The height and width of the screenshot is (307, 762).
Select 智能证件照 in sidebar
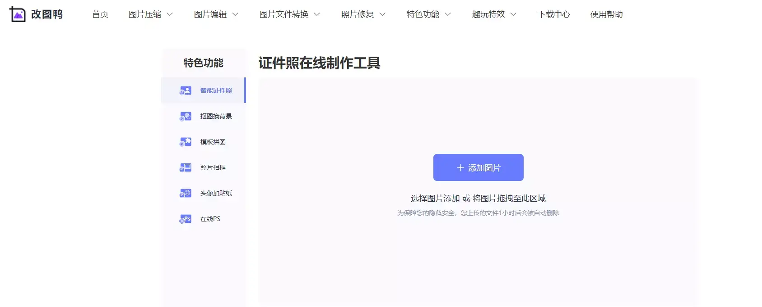click(204, 90)
